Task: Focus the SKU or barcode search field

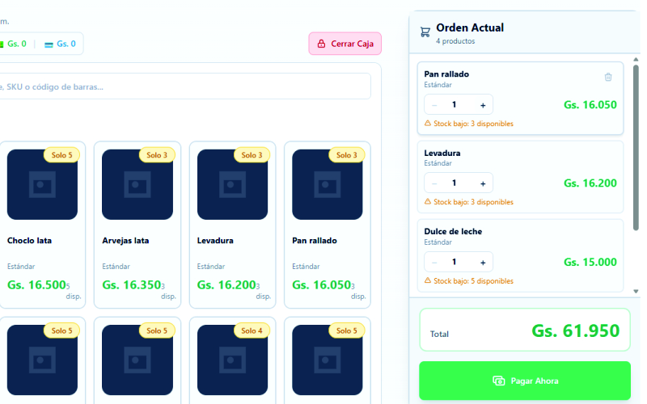Action: 184,86
